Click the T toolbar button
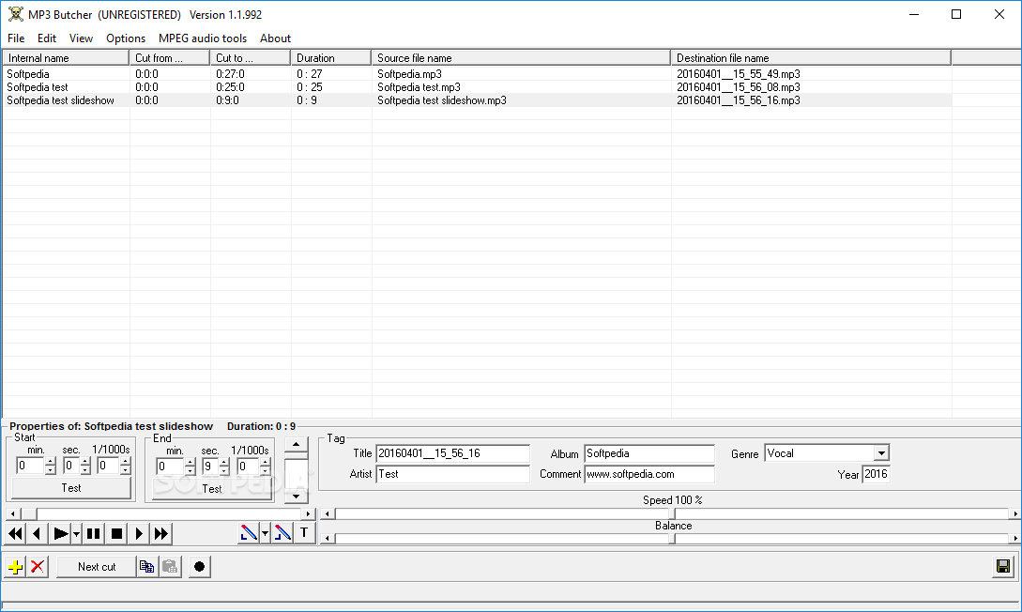The height and width of the screenshot is (612, 1022). [304, 533]
